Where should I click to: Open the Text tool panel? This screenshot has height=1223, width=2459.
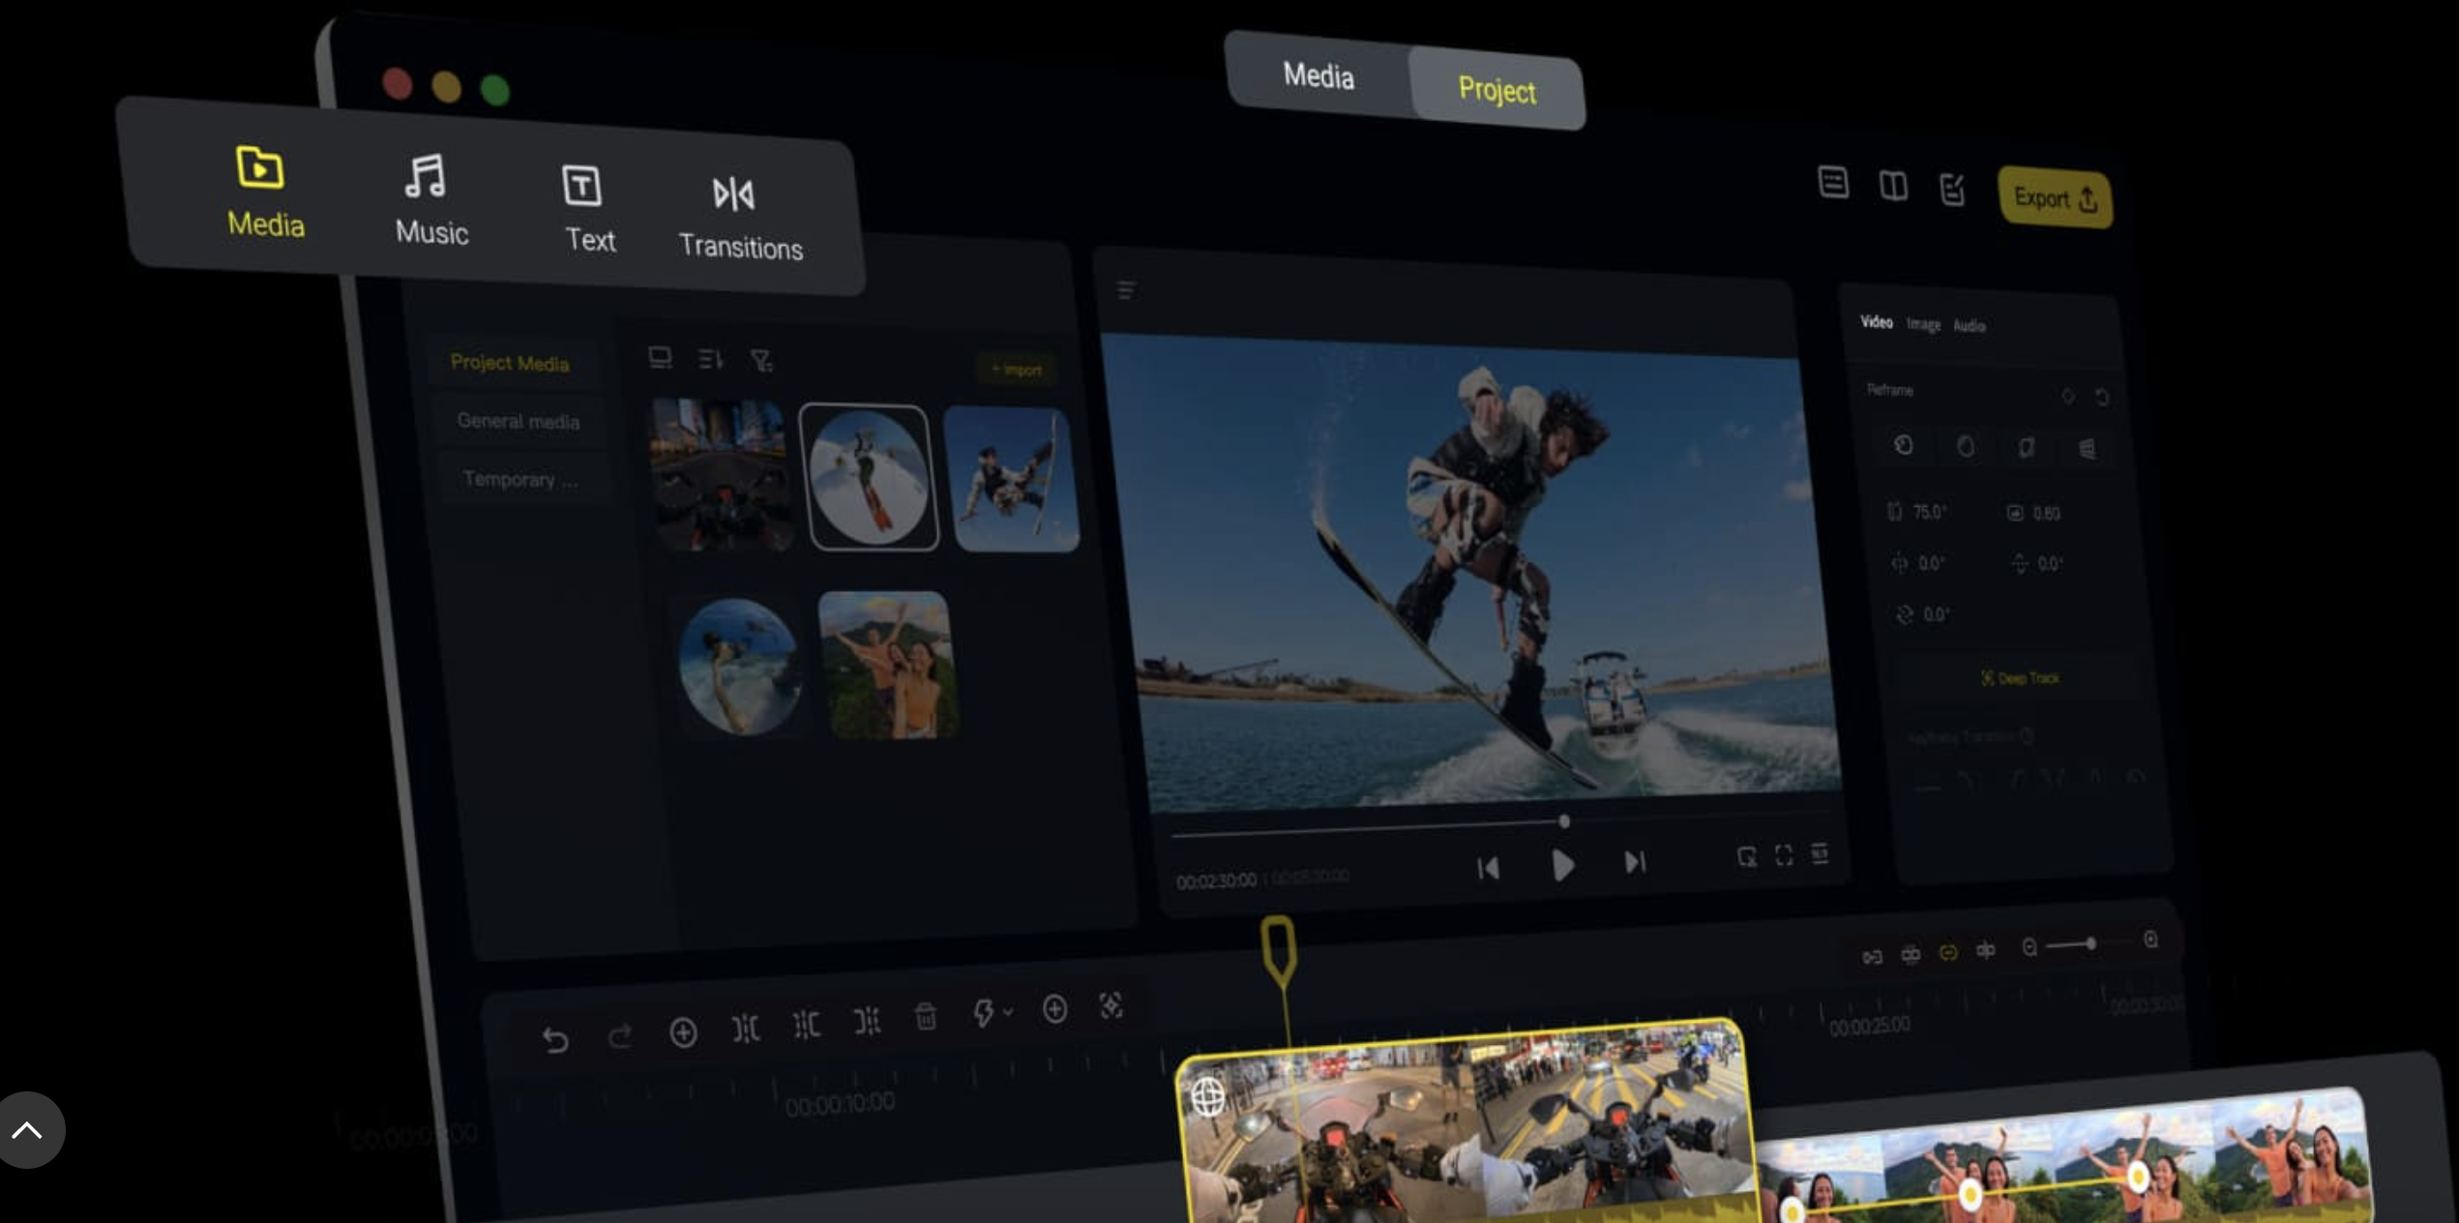(587, 207)
